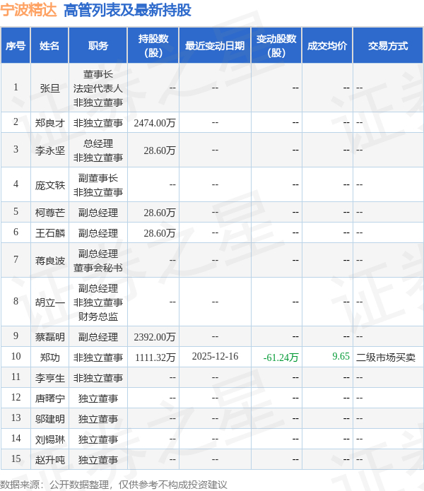424x491 pixels.
Task: Click the name 胡立一
Action: tap(49, 302)
